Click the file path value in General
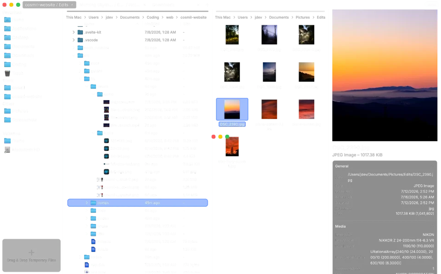This screenshot has height=274, width=441. click(390, 177)
